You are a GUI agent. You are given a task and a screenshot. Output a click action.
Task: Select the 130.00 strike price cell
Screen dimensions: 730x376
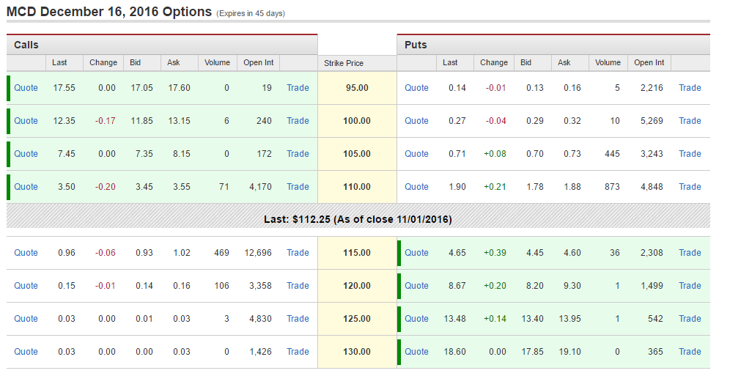pos(357,353)
